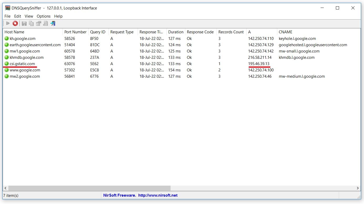Click green status icon beside khmdb.google.com
This screenshot has height=204, width=364.
tap(7, 57)
